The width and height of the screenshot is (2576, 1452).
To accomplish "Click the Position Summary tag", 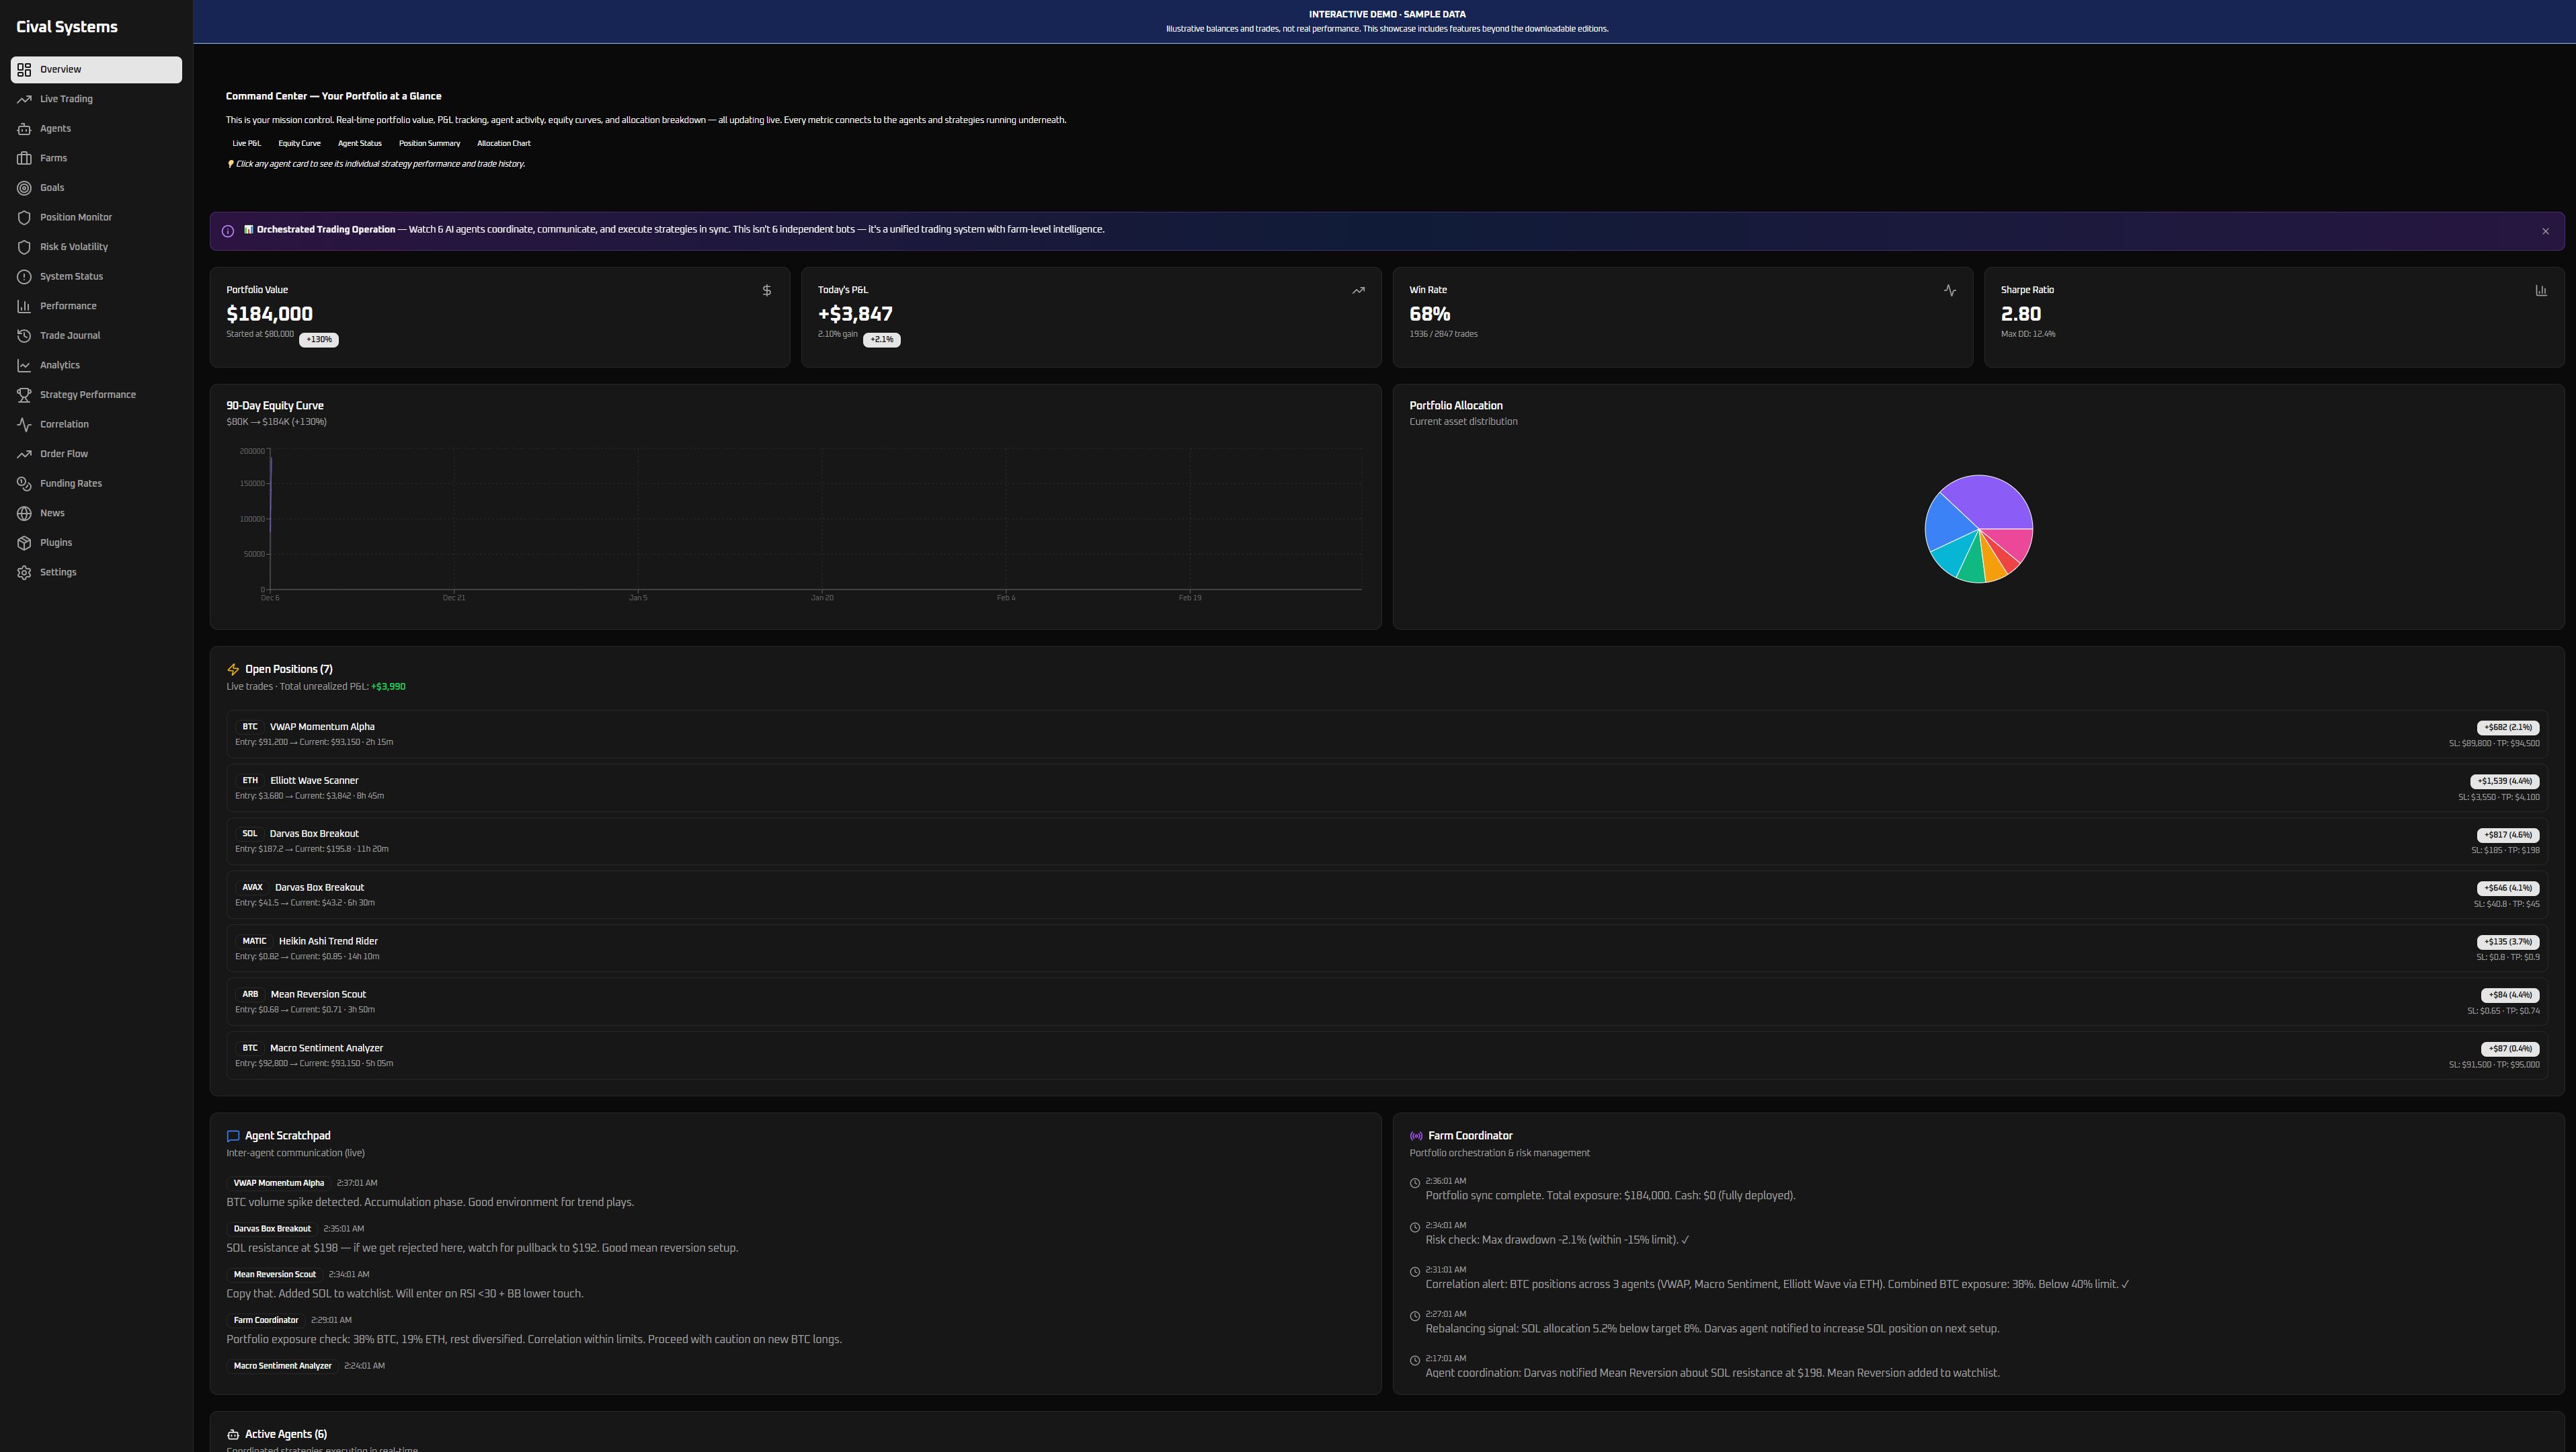I will coord(430,143).
